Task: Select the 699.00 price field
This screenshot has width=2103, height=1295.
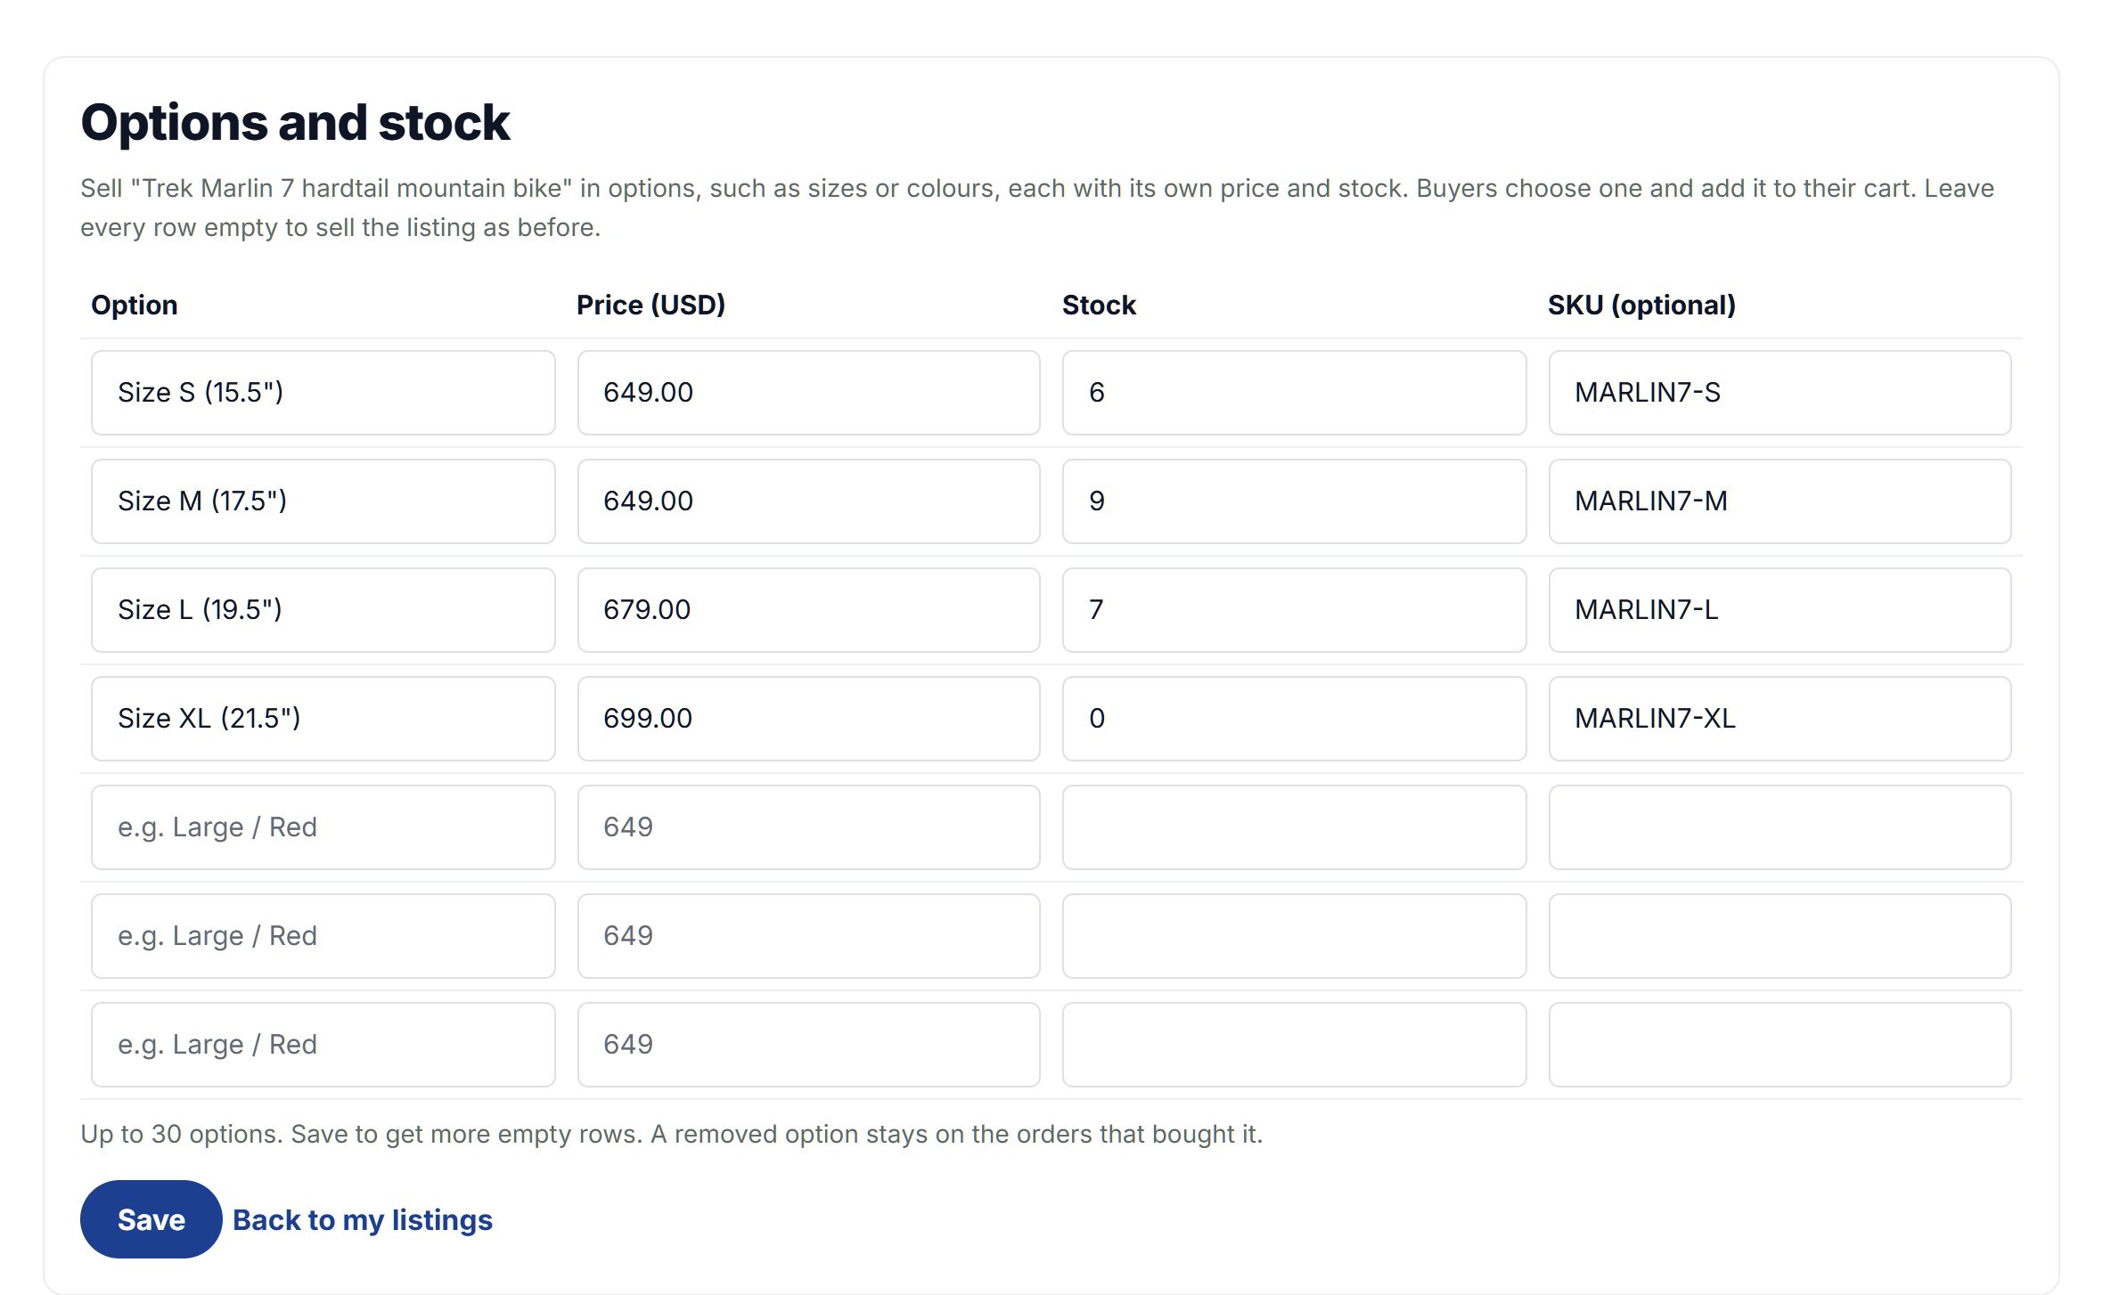Action: [808, 719]
